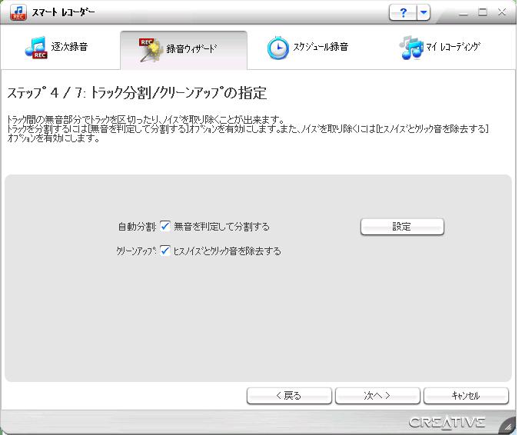Select the マイレコーディング tab label
This screenshot has height=435, width=525.
(x=454, y=48)
